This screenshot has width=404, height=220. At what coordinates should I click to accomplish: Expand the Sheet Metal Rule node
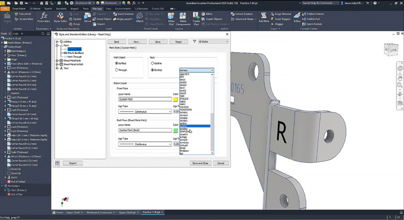tap(57, 60)
